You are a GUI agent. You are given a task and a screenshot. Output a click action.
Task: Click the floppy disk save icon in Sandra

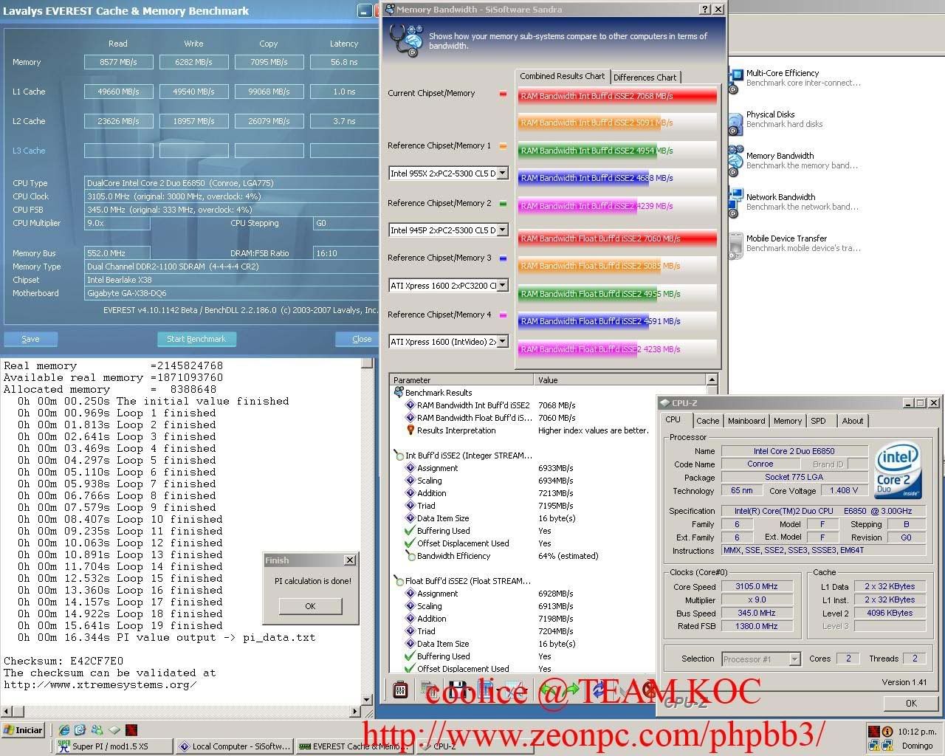[x=458, y=690]
